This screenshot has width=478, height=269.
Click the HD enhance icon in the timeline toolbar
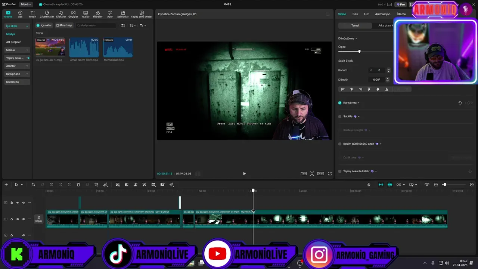153,185
